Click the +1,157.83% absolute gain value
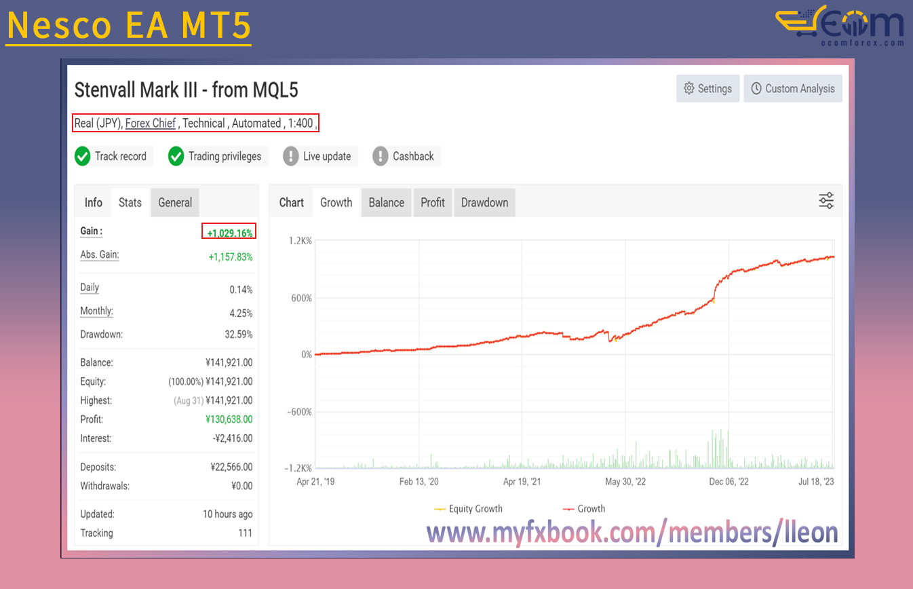Viewport: 913px width, 589px height. (231, 257)
